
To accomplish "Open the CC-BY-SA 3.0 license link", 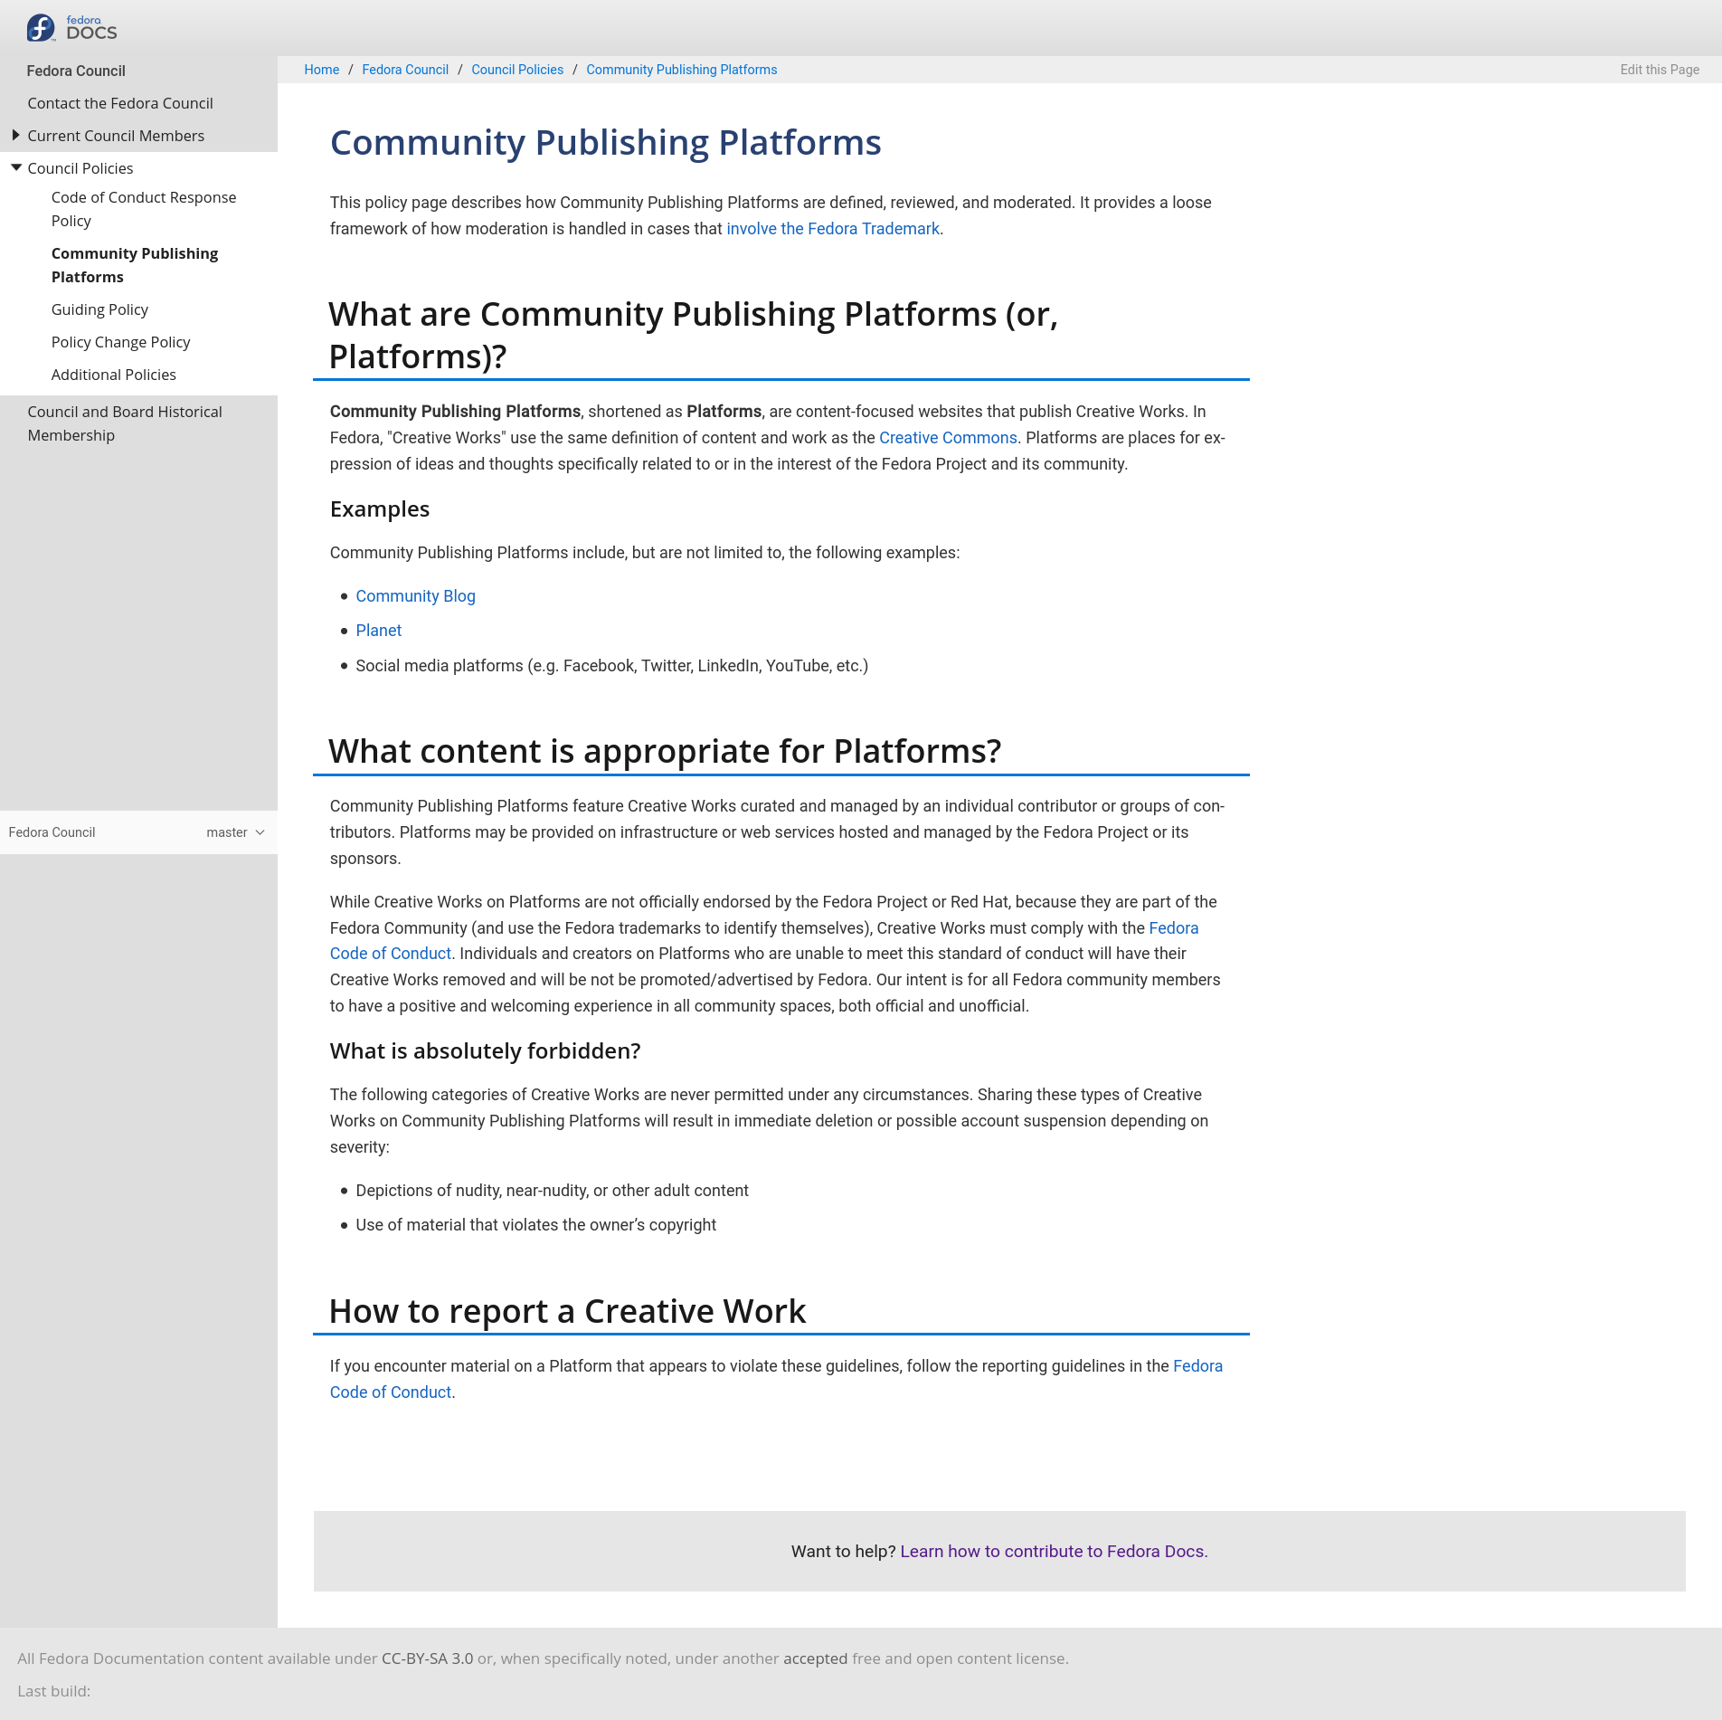I will (x=427, y=1658).
